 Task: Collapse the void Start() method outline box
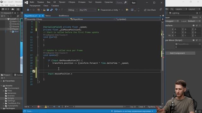[38, 37]
